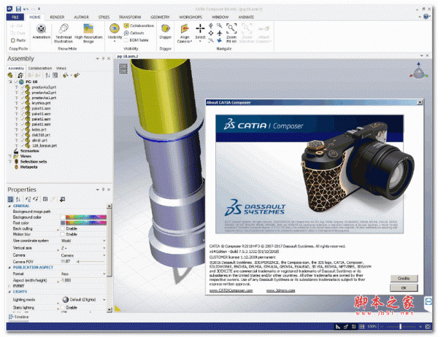Click the Timeline button at bottom left
The height and width of the screenshot is (337, 438).
(x=18, y=317)
